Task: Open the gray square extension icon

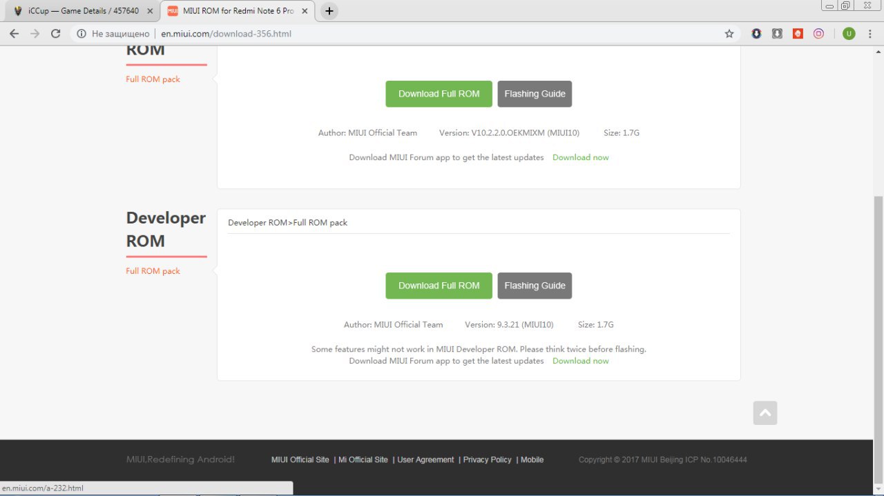Action: (x=777, y=33)
